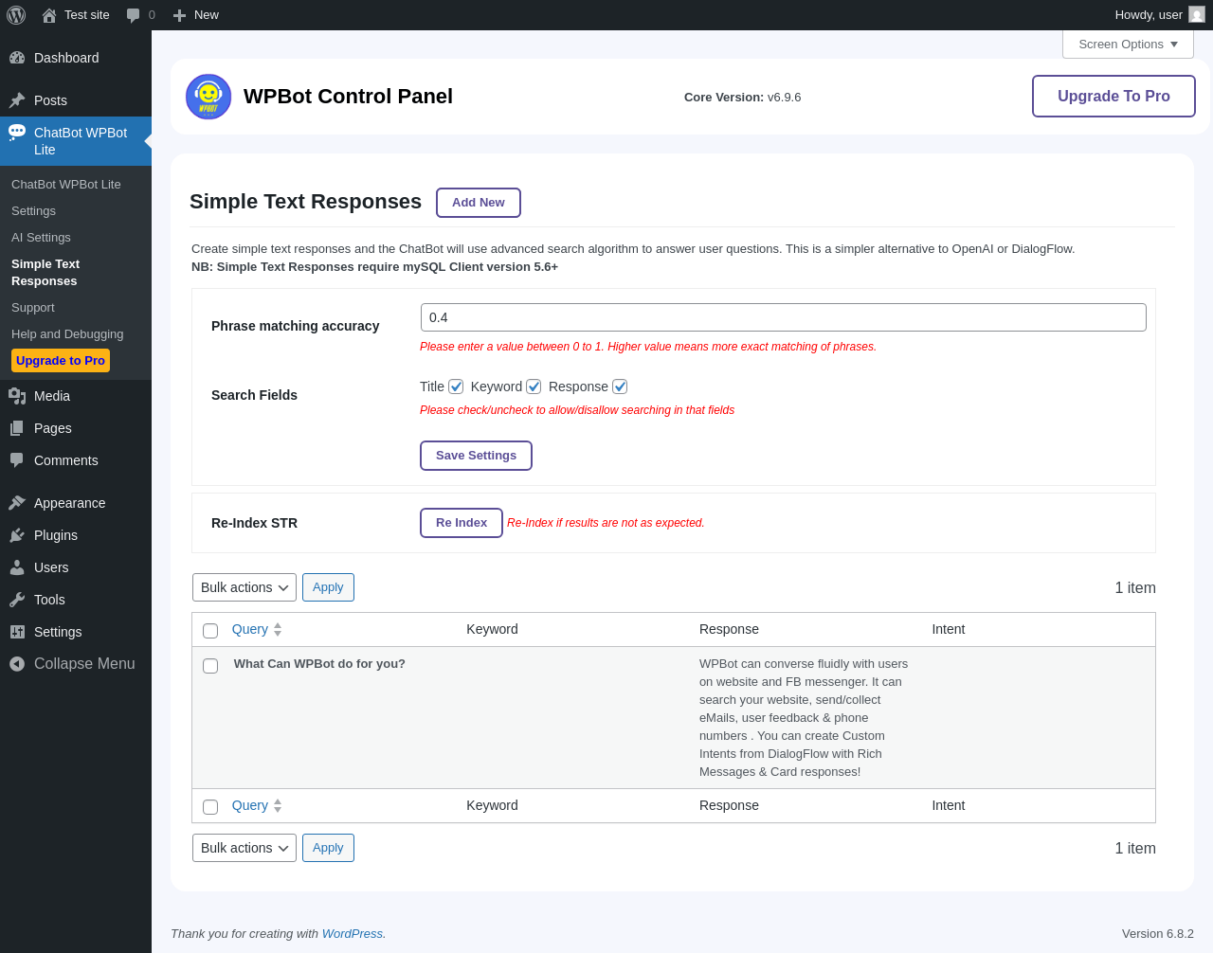This screenshot has width=1213, height=953.
Task: Click the top Apply button
Action: (x=328, y=587)
